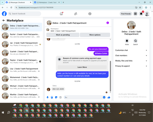The height and width of the screenshot is (122, 153).
Task: Expand Privacy & support section
Action: coord(131,66)
